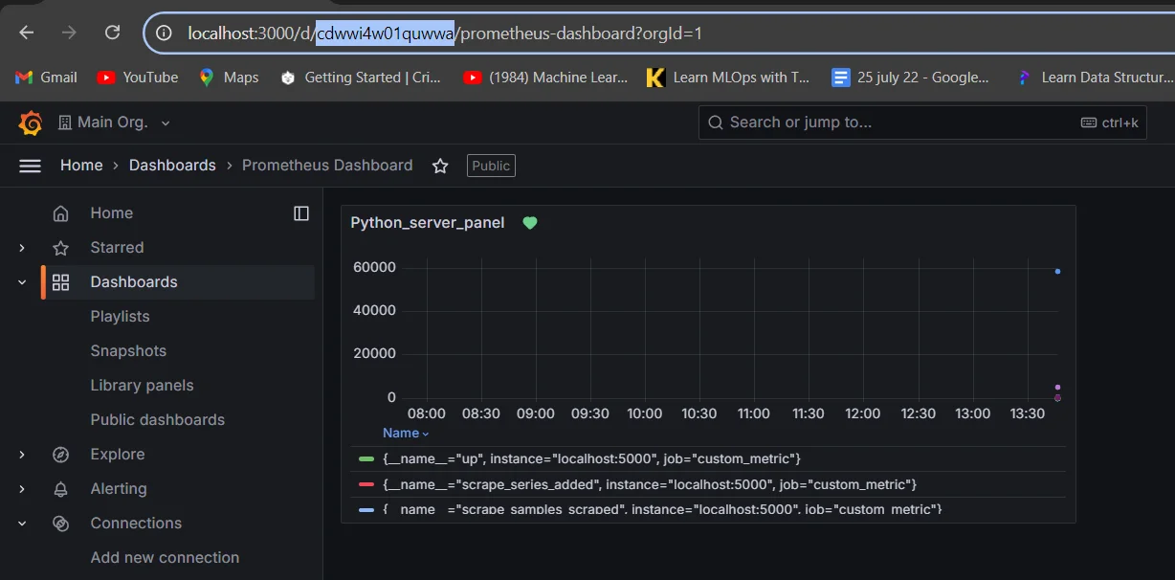Open the Learn Data Structures bookmark
Image resolution: width=1175 pixels, height=580 pixels.
click(1094, 78)
